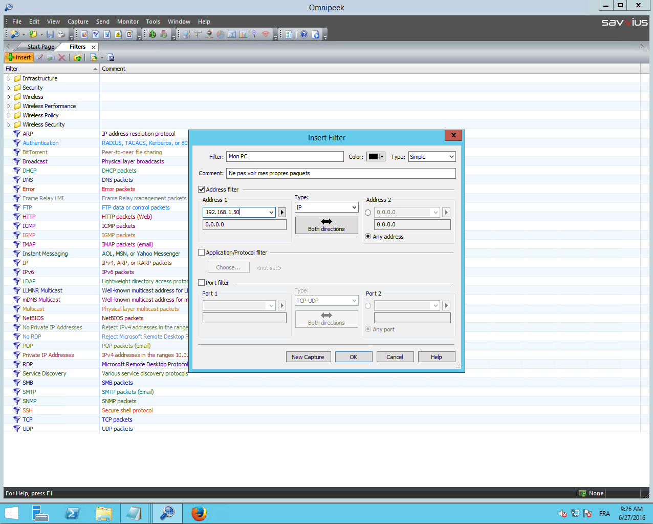Open Firefox from the taskbar

[199, 513]
